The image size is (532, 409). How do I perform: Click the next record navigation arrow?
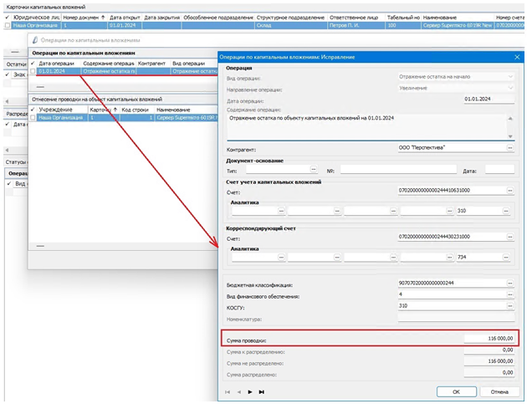[249, 391]
